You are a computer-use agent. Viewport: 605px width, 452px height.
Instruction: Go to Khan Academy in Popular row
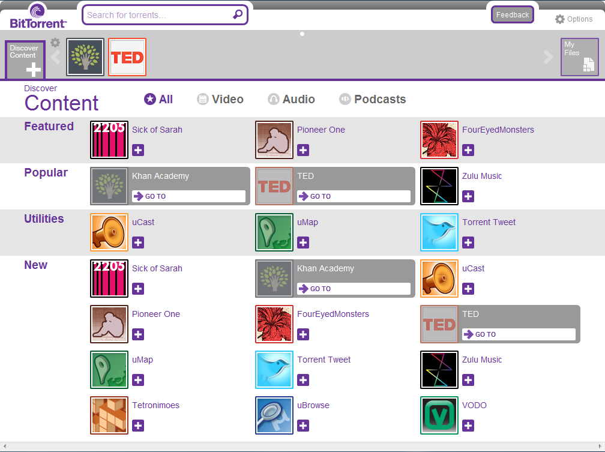point(188,196)
